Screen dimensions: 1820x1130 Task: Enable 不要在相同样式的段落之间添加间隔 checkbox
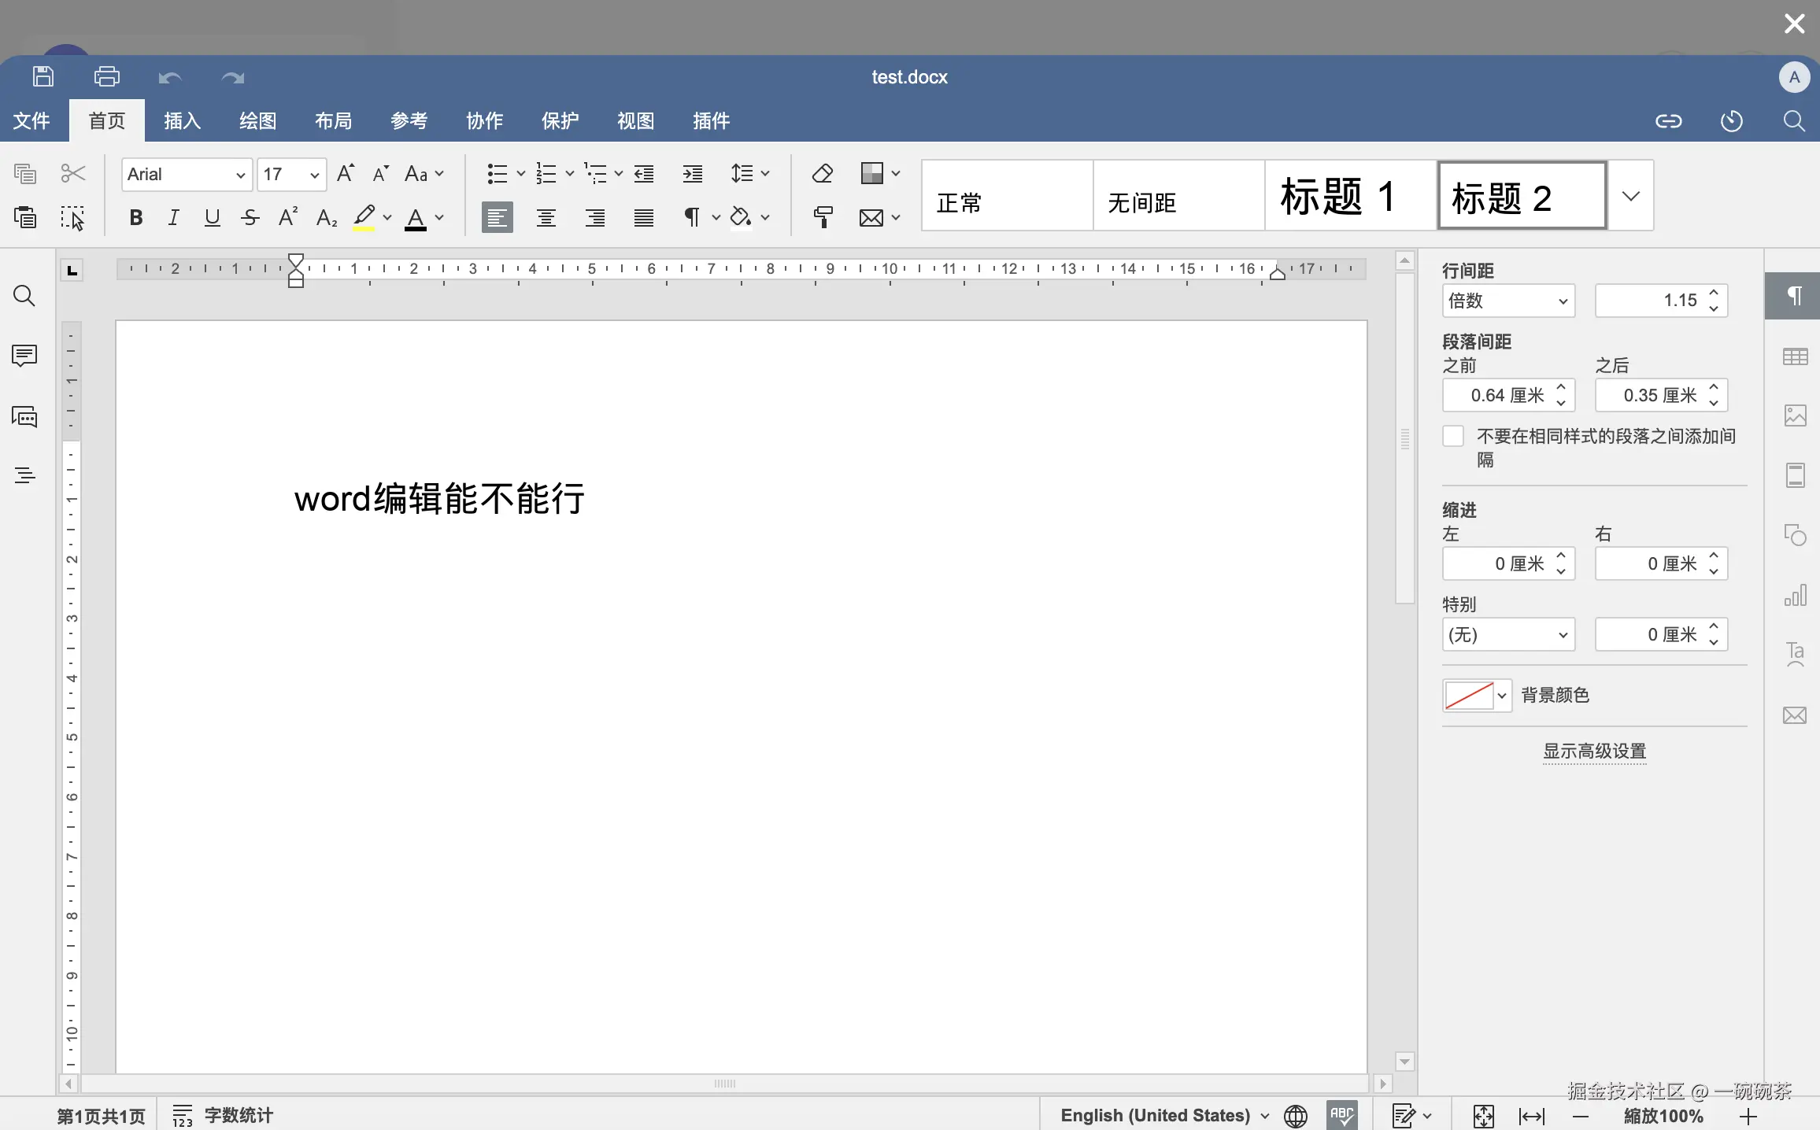coord(1452,435)
